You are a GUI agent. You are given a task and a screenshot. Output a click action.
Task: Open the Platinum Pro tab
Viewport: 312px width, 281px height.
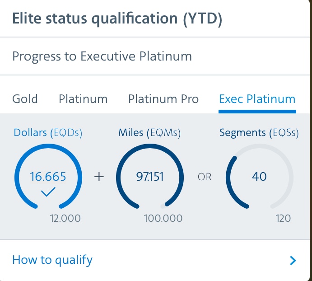point(163,99)
